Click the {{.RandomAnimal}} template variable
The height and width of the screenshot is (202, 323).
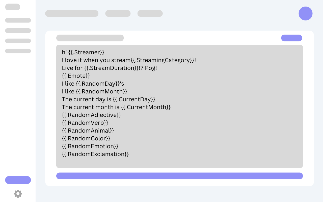point(88,131)
